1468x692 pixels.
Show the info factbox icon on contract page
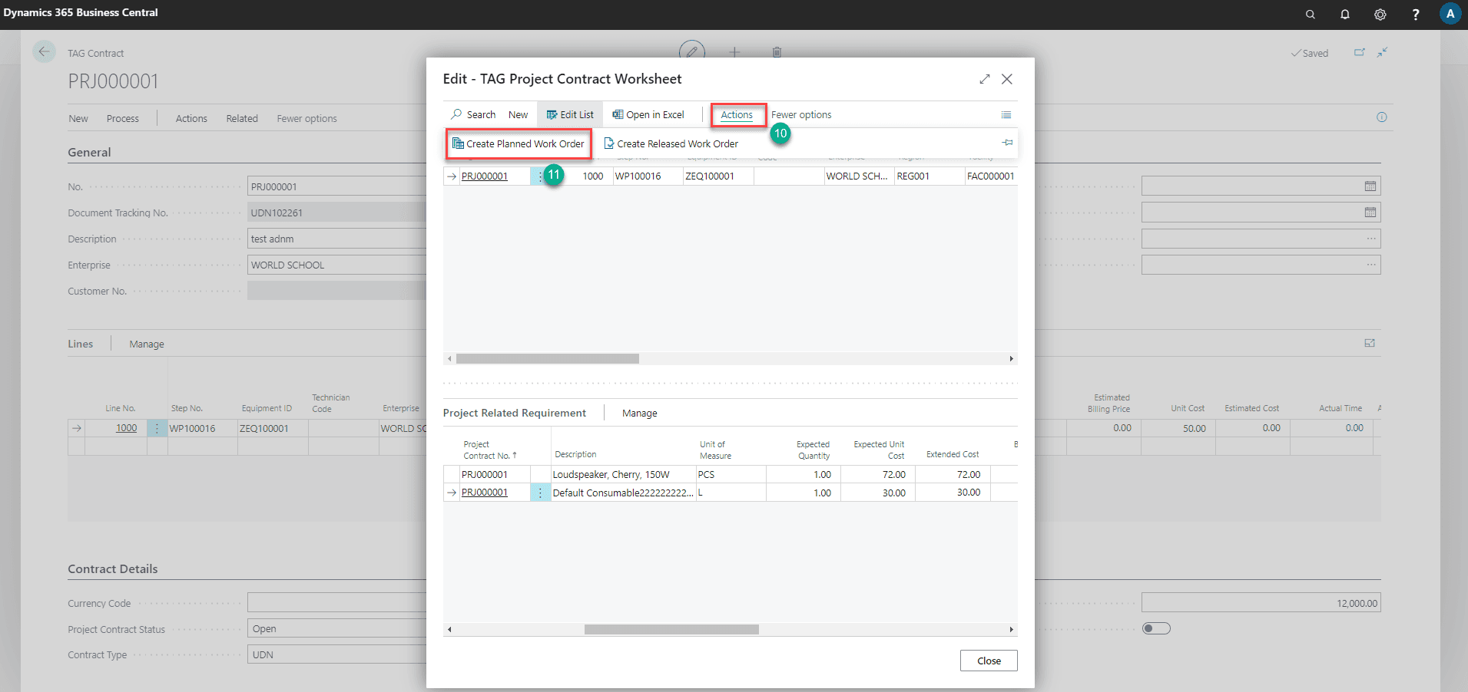[1382, 117]
